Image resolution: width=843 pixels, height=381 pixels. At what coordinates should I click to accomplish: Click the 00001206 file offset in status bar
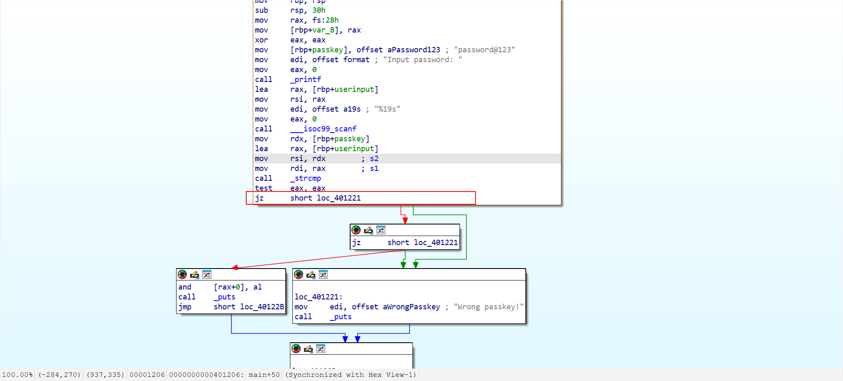[147, 374]
